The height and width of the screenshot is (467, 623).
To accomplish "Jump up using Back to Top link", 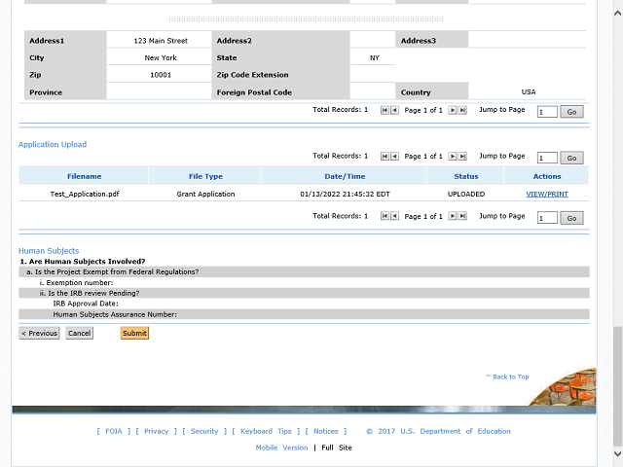I will (510, 377).
